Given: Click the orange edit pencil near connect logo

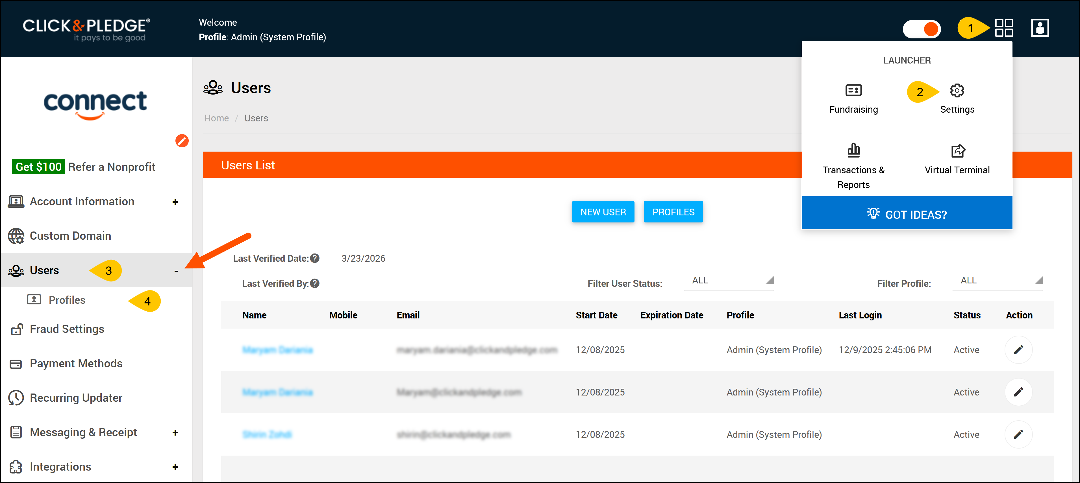Looking at the screenshot, I should click(182, 141).
